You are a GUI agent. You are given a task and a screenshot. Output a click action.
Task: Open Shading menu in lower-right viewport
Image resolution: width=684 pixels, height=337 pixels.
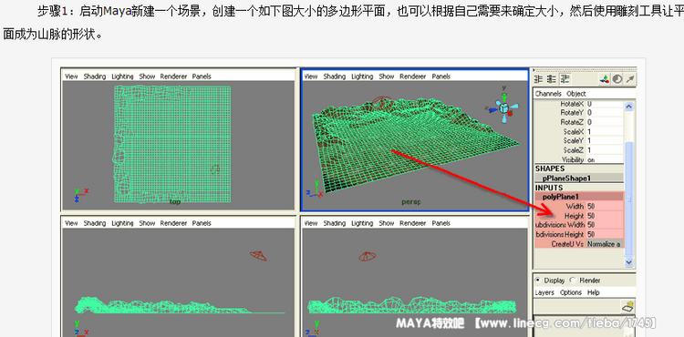[x=335, y=223]
